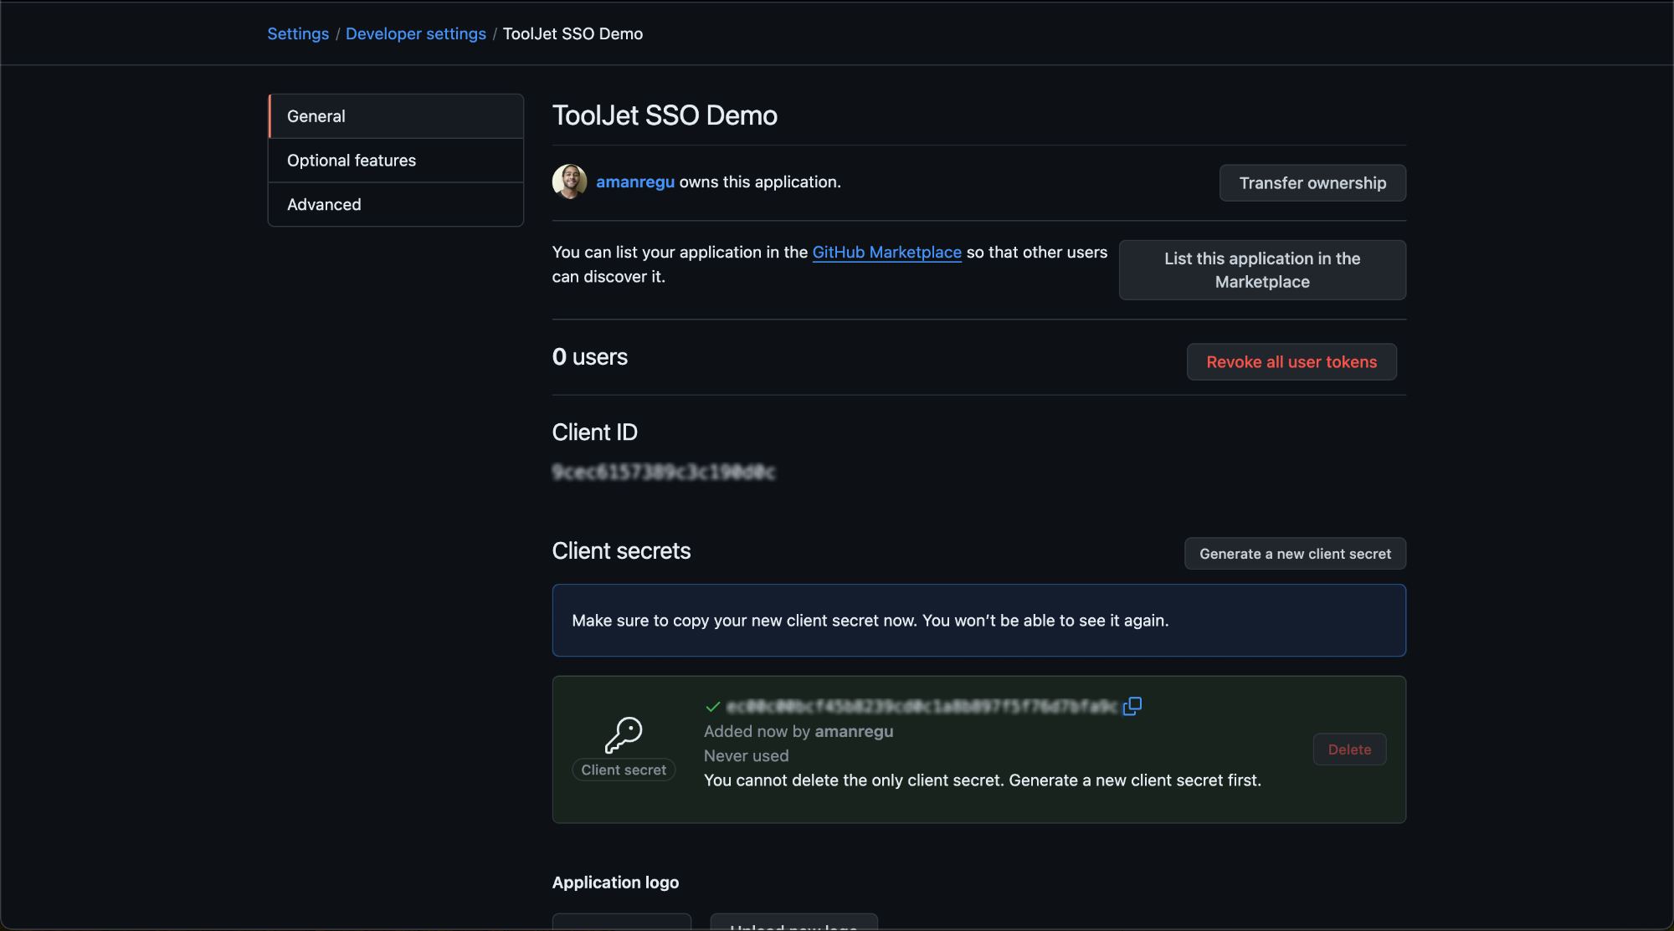1674x931 pixels.
Task: Click the Never used status text
Action: point(747,755)
